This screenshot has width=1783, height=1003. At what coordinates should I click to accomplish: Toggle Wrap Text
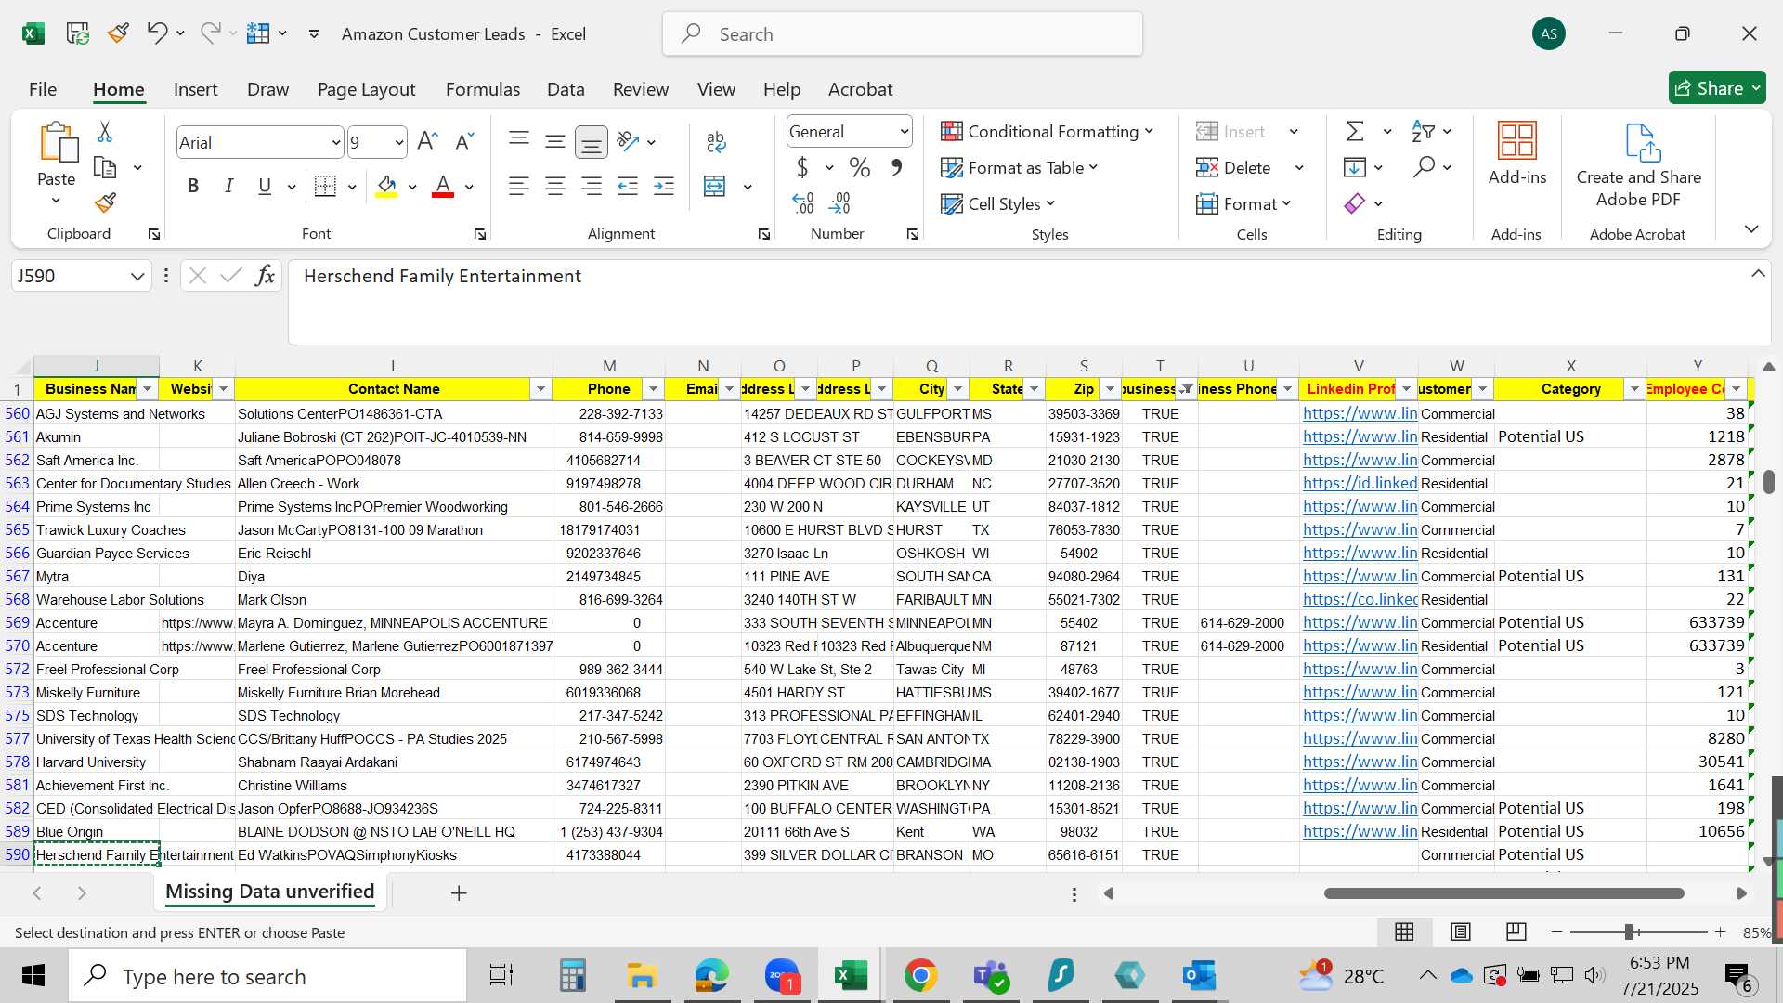[x=716, y=141]
